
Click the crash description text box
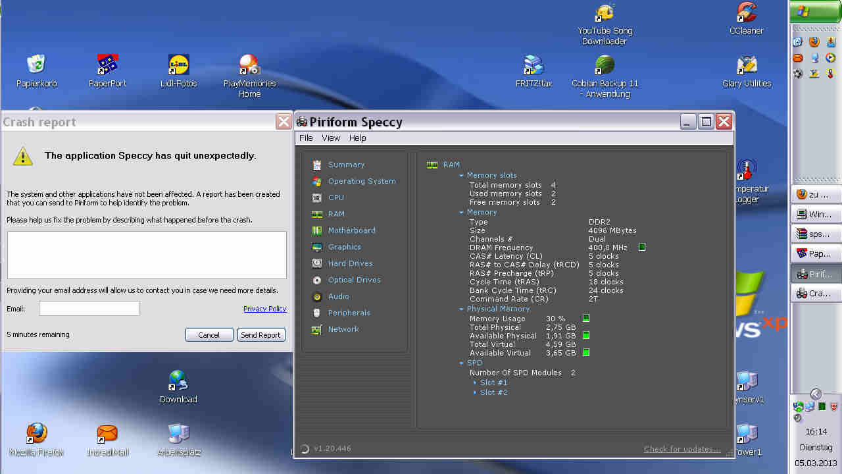point(147,255)
